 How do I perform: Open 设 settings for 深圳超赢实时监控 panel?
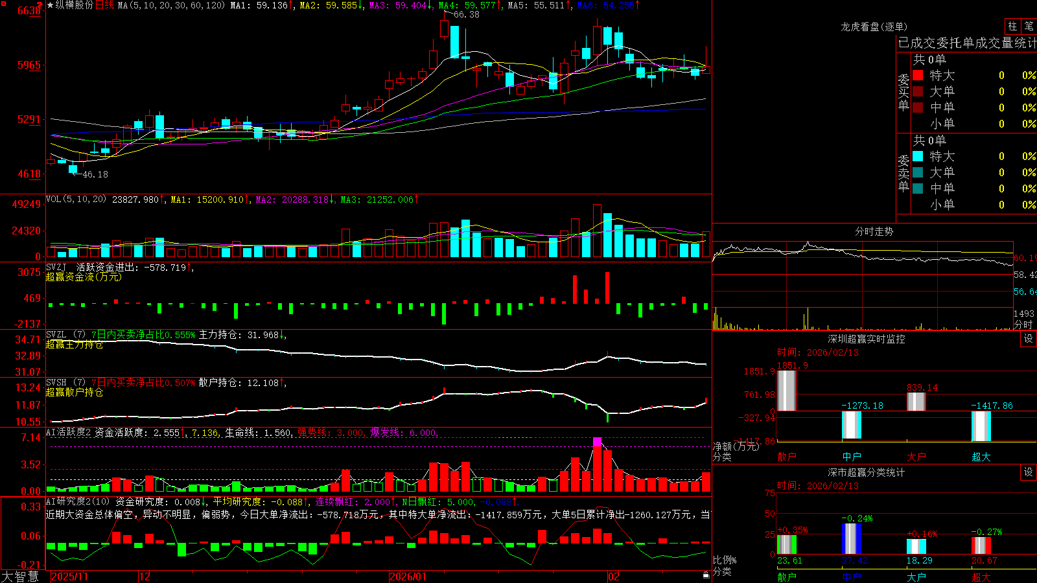click(1029, 339)
